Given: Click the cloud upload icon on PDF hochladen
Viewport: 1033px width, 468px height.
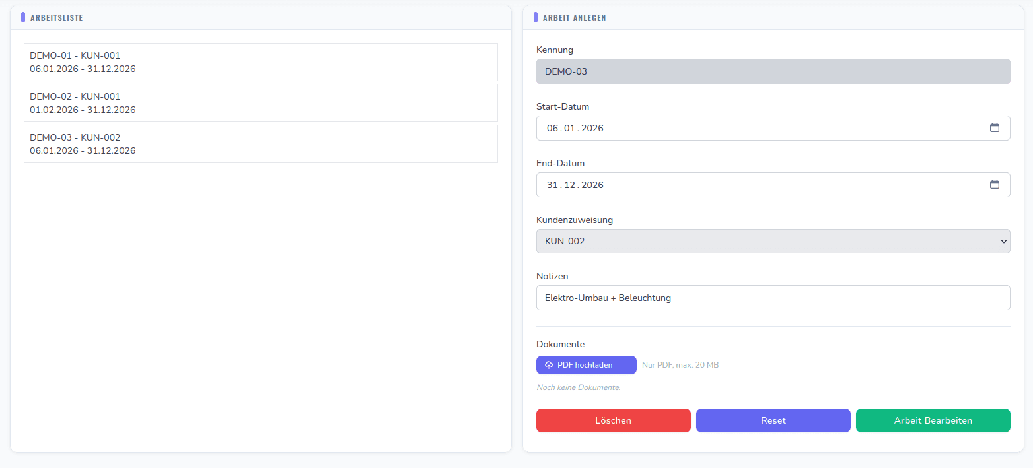Looking at the screenshot, I should [x=549, y=364].
